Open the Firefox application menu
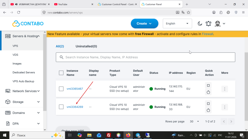248x139 pixels. coord(243,13)
